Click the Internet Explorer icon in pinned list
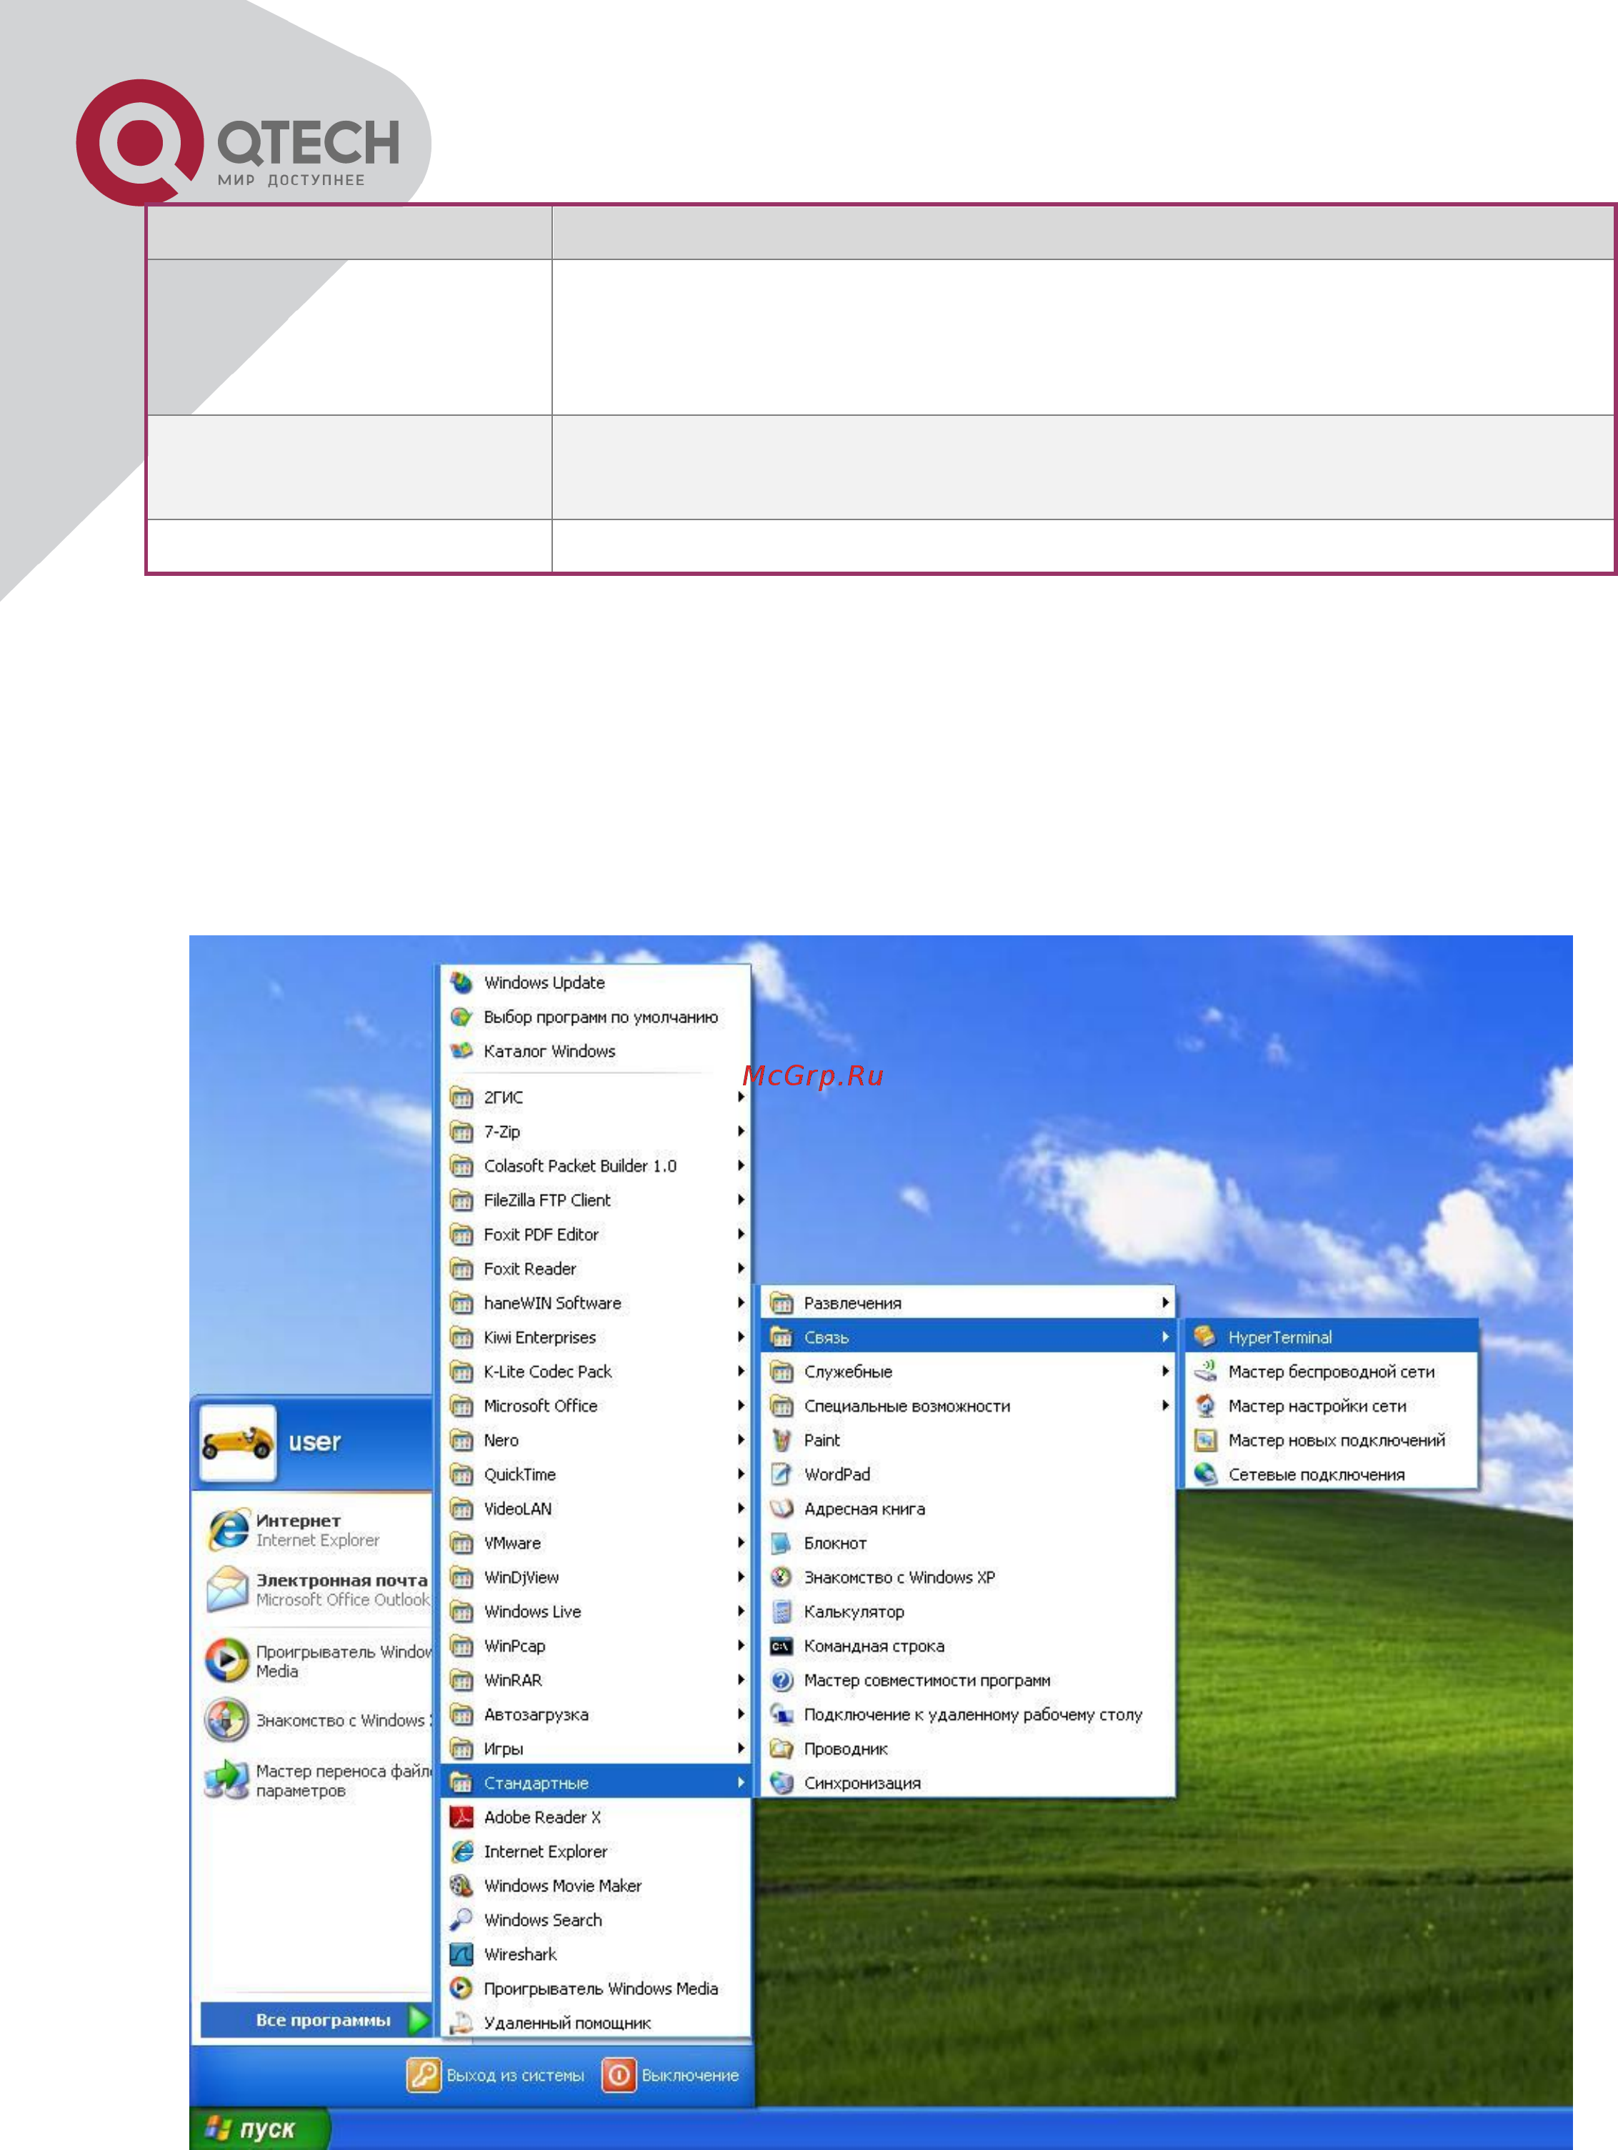This screenshot has width=1618, height=2150. pyautogui.click(x=229, y=1530)
